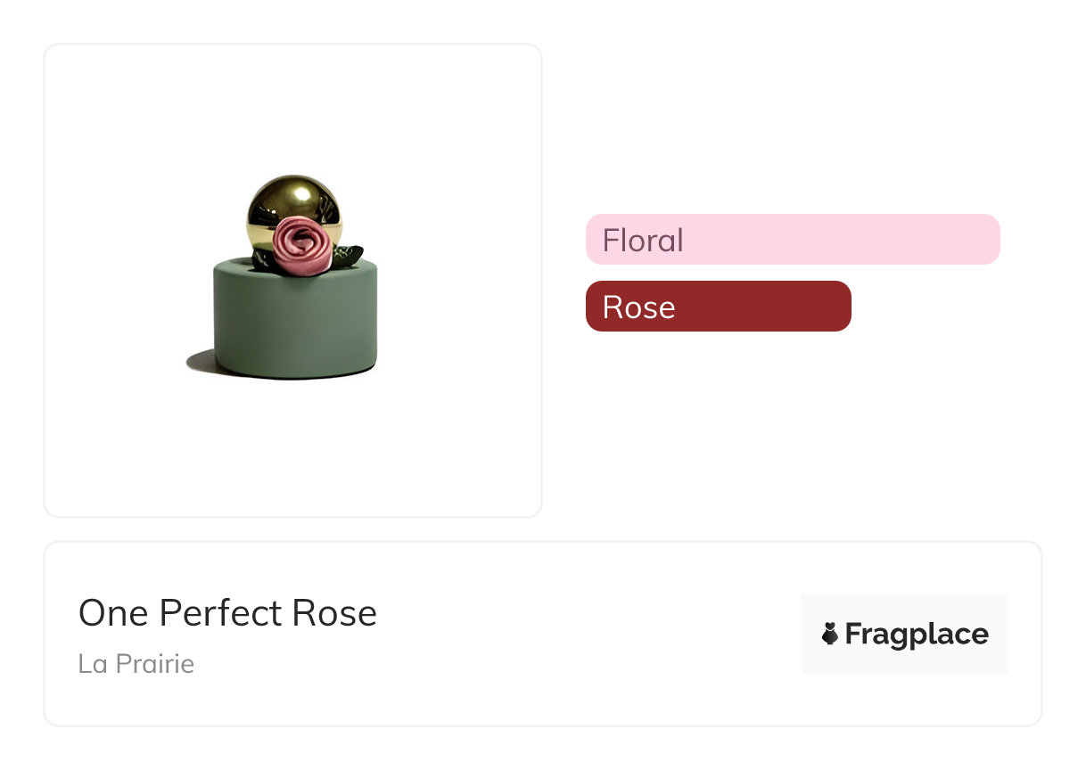
Task: Click the "Floral" text label
Action: coord(643,241)
